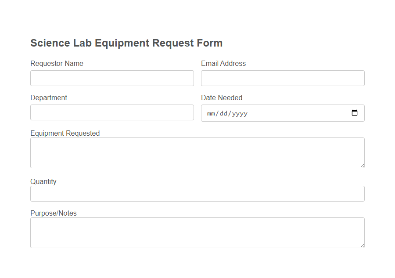Click the Department label
395x278 pixels.
pyautogui.click(x=48, y=97)
